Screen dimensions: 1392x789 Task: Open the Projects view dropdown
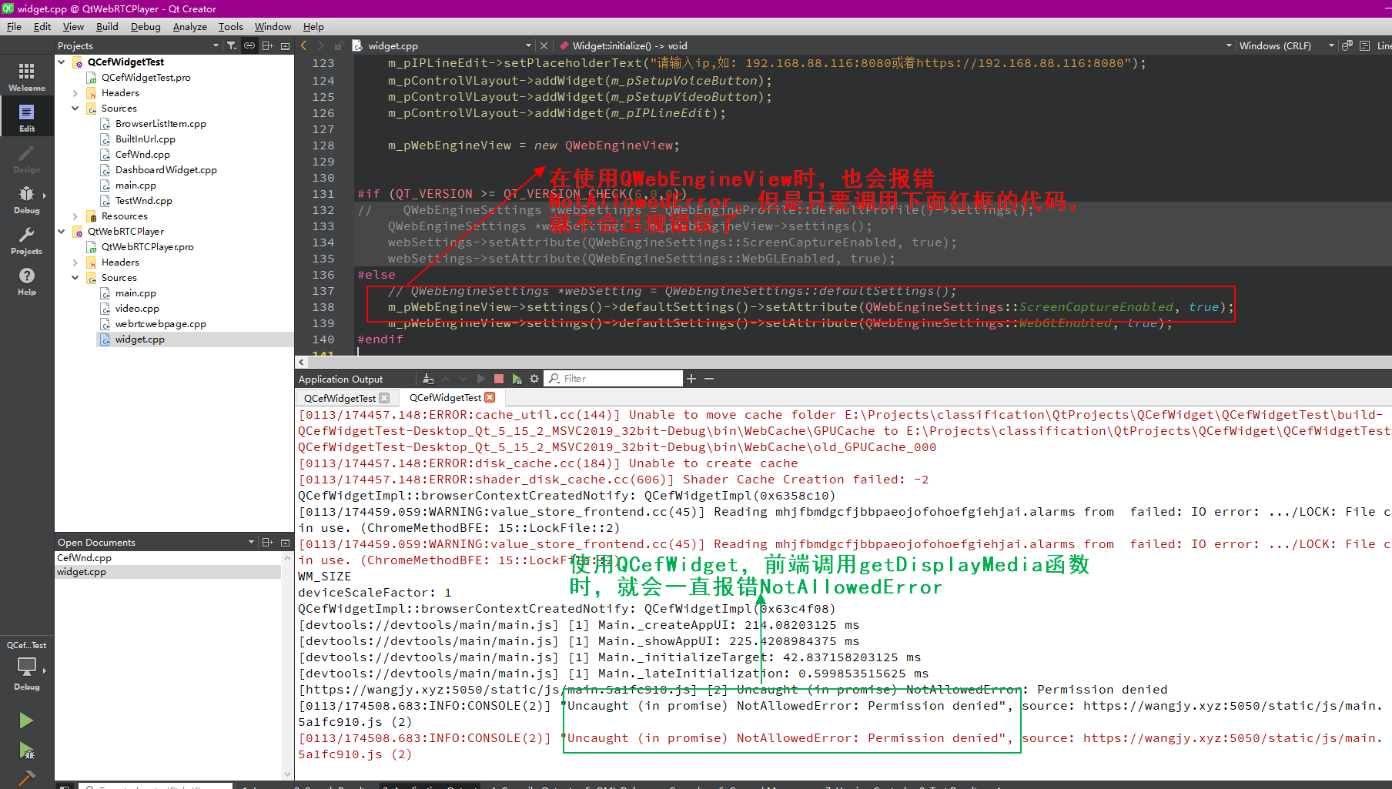(216, 45)
